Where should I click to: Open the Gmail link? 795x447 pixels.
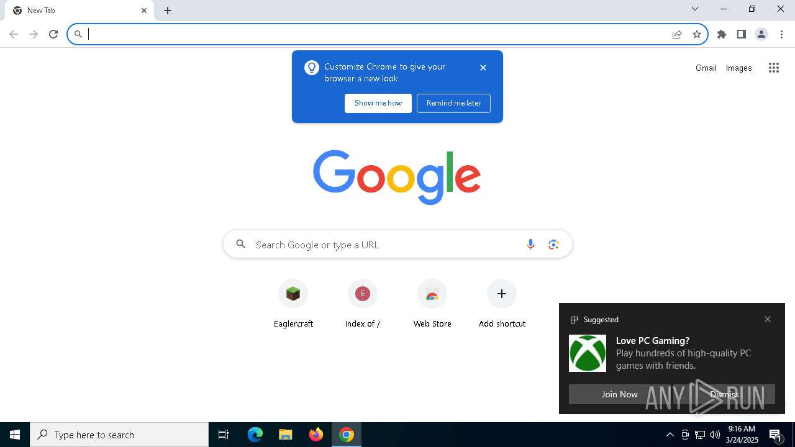tap(706, 68)
